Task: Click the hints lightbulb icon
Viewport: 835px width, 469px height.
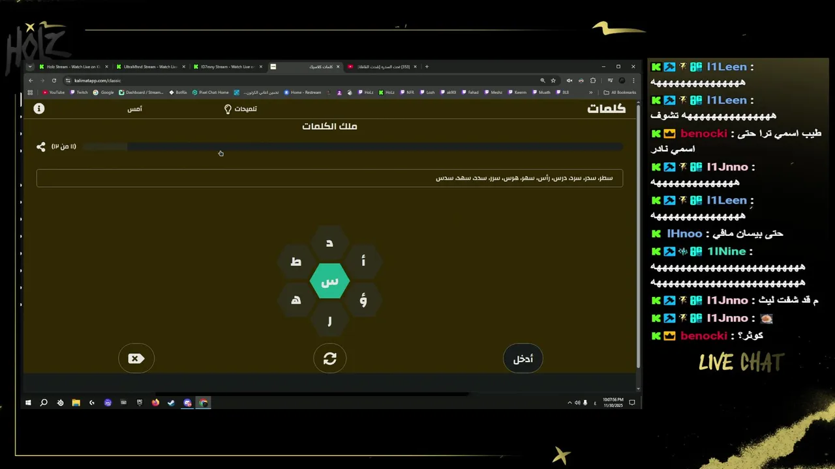Action: coord(228,109)
